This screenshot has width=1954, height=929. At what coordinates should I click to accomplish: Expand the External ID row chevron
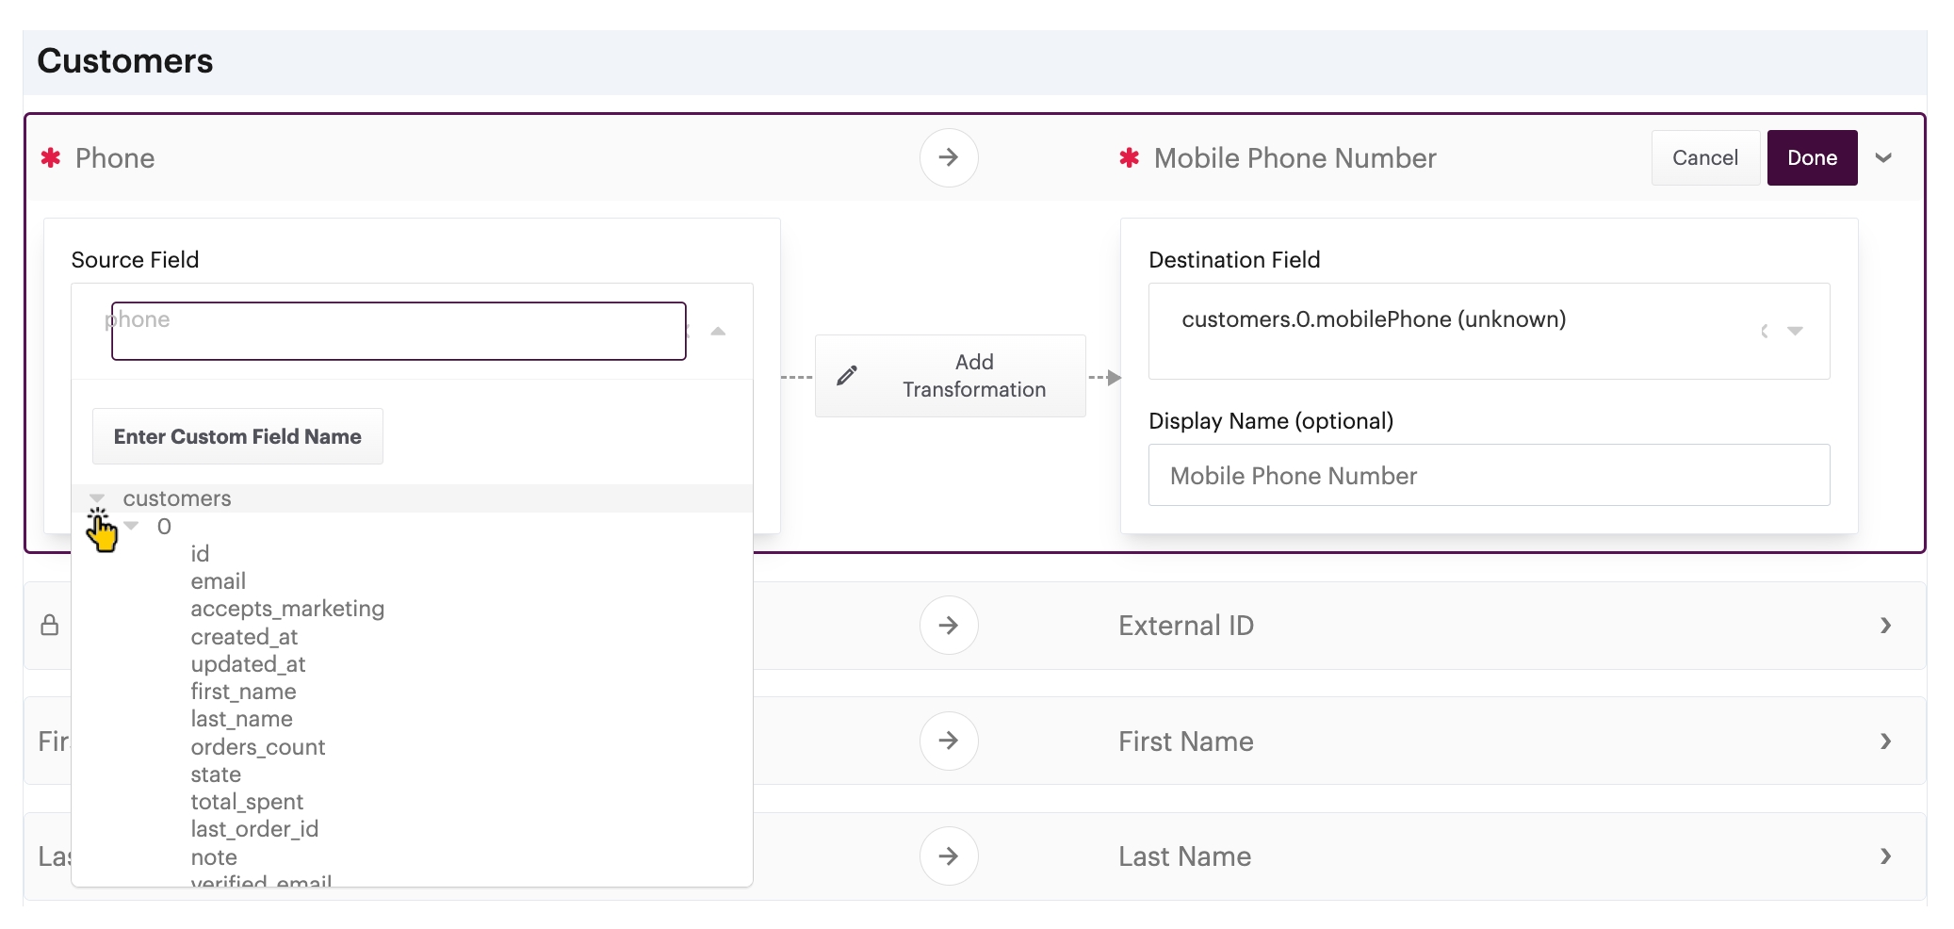[x=1885, y=626]
